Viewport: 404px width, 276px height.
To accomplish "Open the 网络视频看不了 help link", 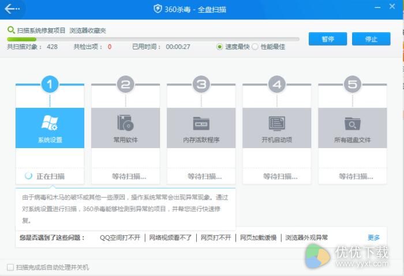I will pos(170,237).
